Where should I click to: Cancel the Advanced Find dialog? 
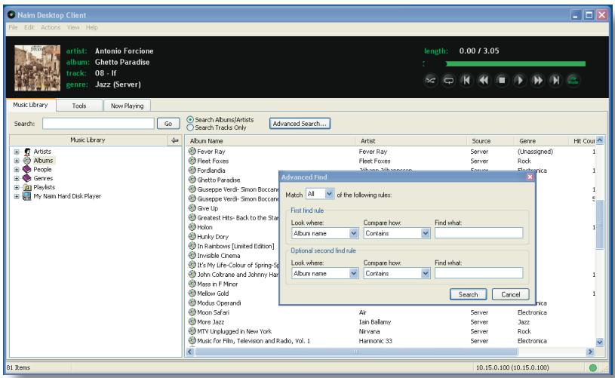tap(510, 294)
